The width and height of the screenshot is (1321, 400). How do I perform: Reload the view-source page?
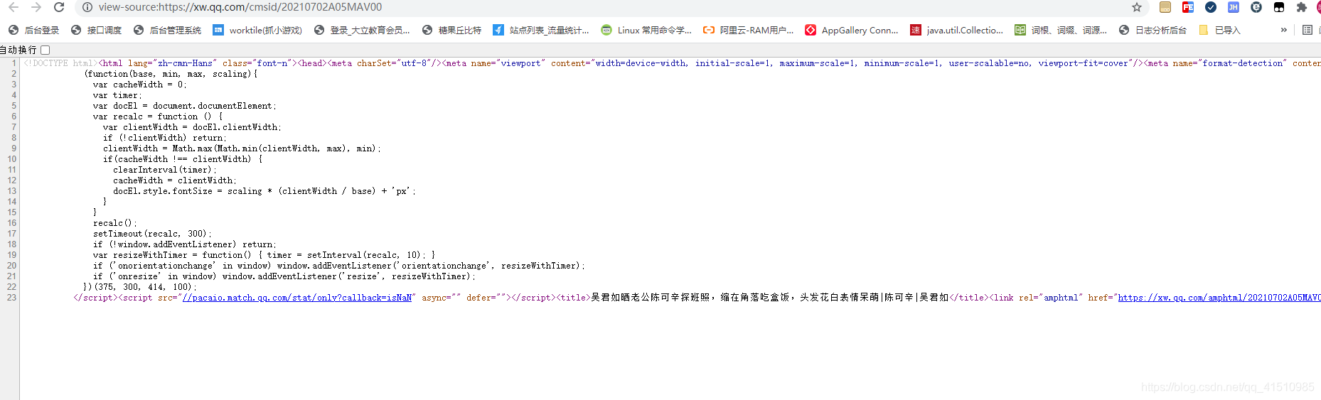pos(59,7)
